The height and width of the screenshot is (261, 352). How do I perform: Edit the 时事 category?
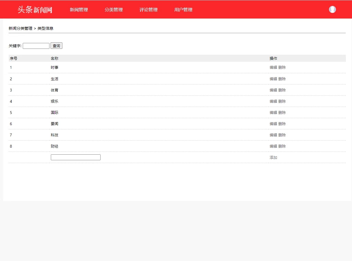click(273, 67)
